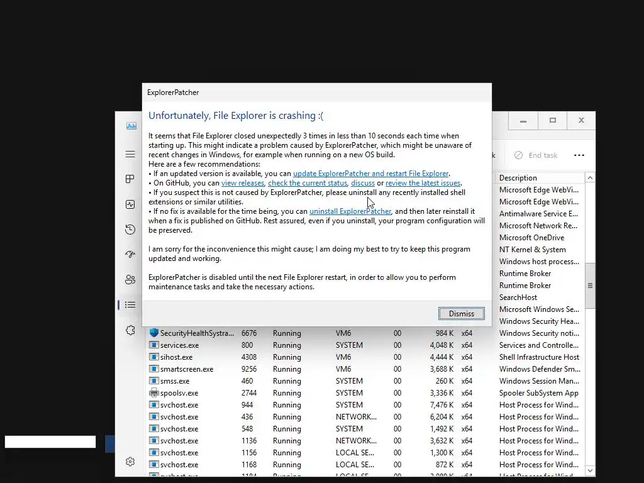Click VM6 user cell of sihost.exe
This screenshot has height=483, width=644.
[x=343, y=357]
